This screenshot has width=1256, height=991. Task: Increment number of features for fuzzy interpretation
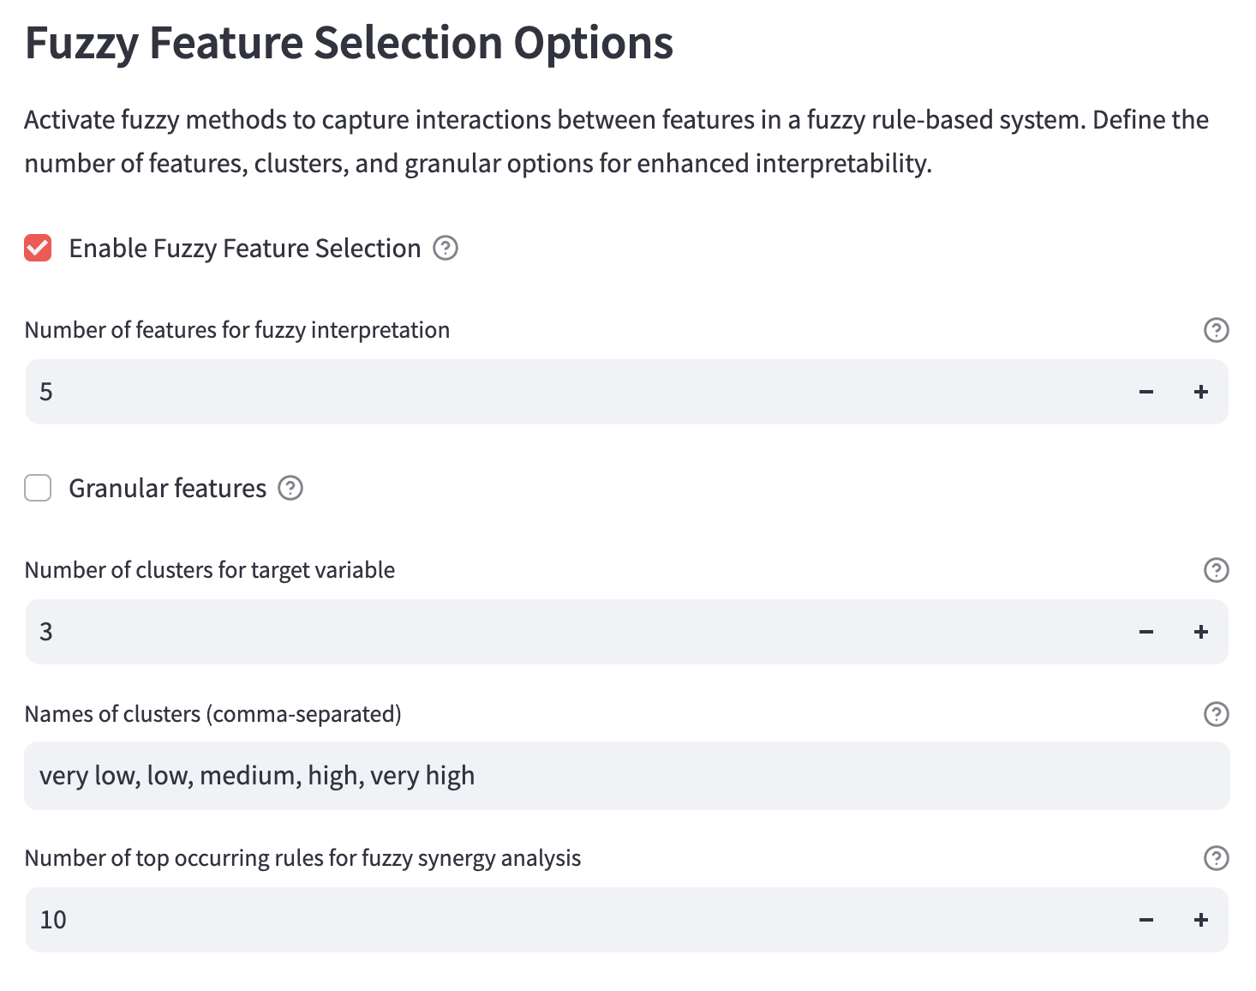1200,392
